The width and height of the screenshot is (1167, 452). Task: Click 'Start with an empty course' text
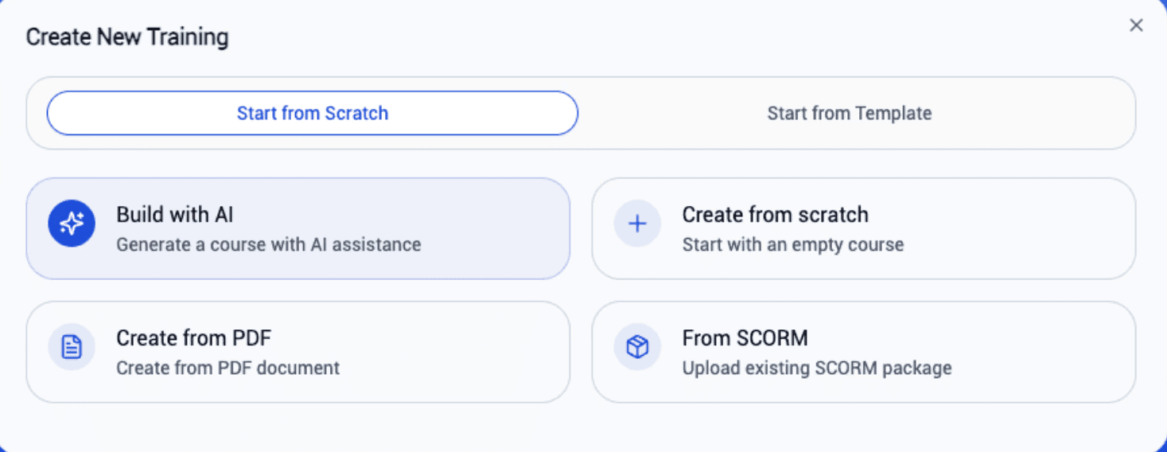[x=793, y=244]
